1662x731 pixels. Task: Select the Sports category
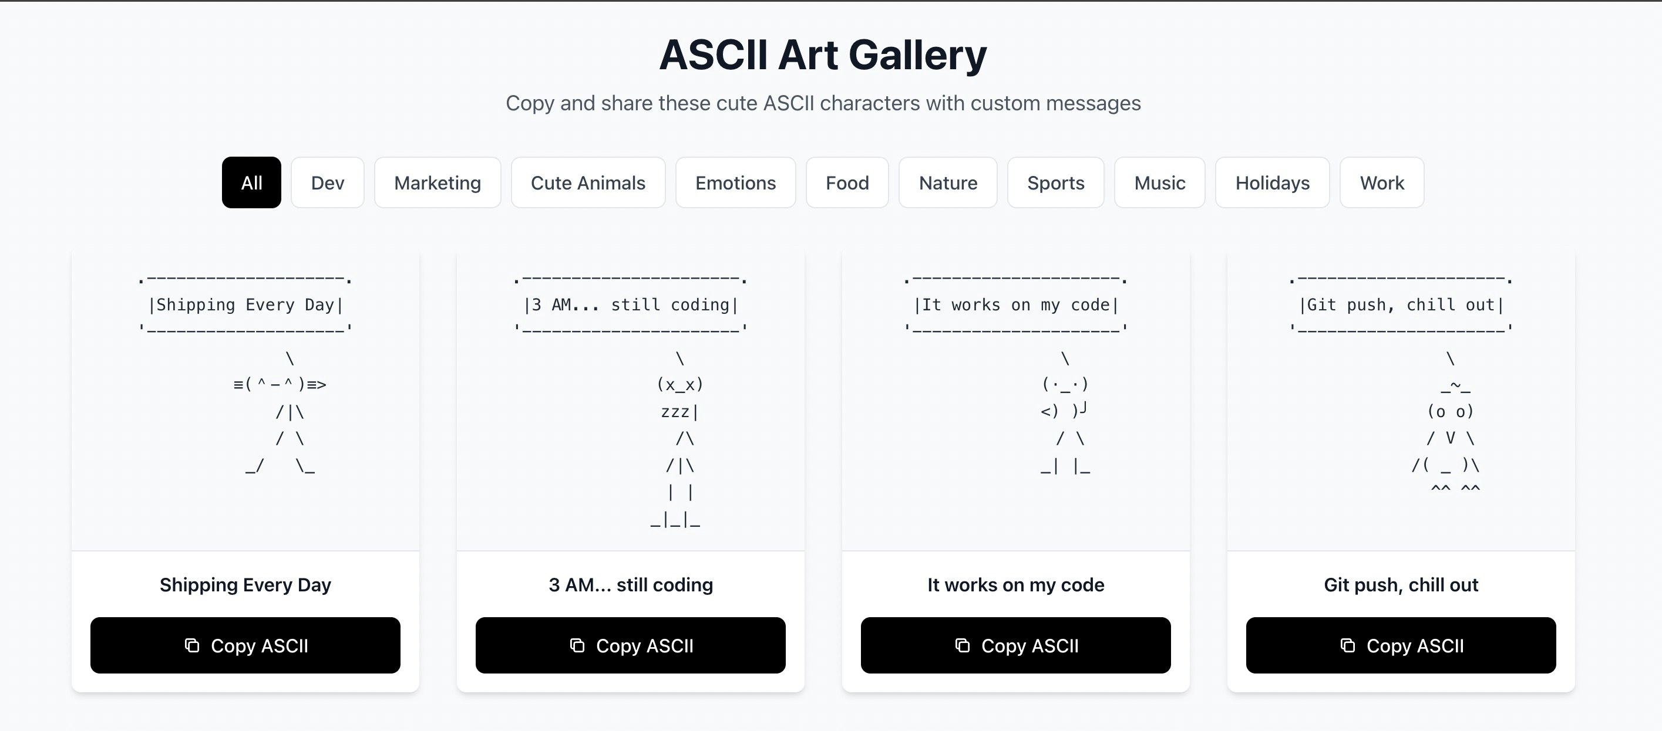pyautogui.click(x=1055, y=182)
